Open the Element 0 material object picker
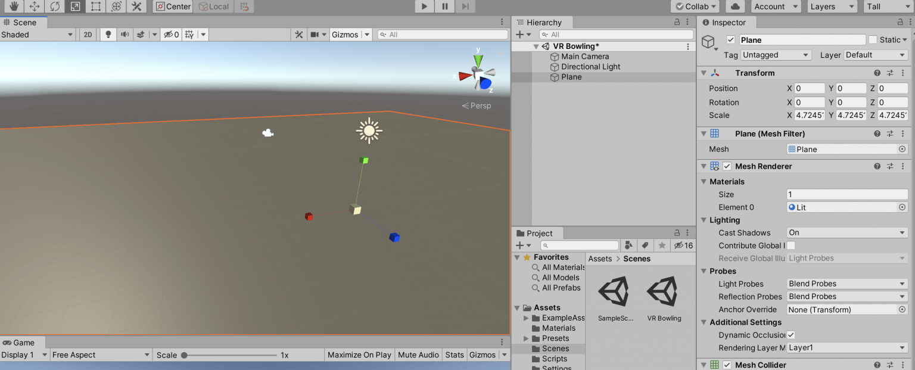Image resolution: width=915 pixels, height=370 pixels. tap(902, 207)
